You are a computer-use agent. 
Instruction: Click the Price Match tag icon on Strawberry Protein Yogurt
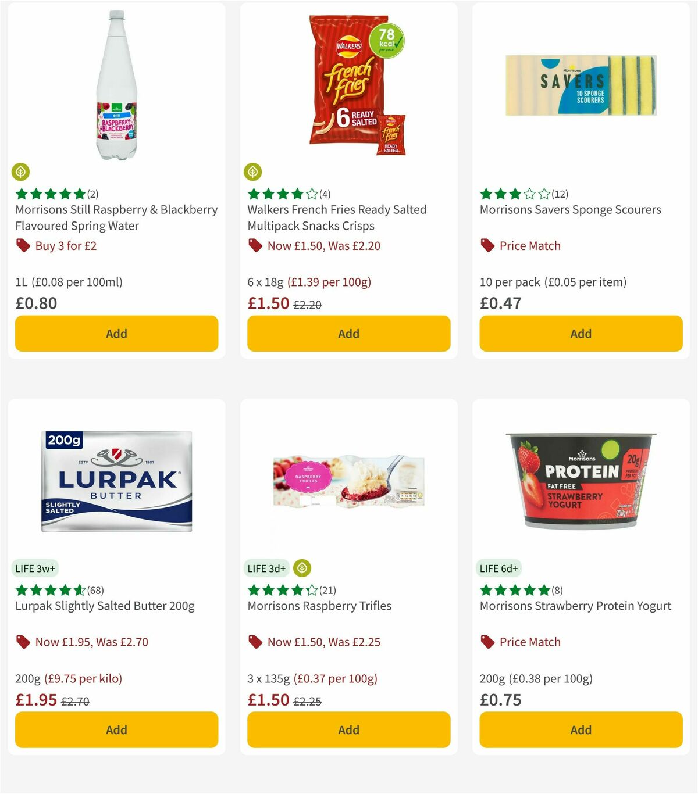(487, 642)
